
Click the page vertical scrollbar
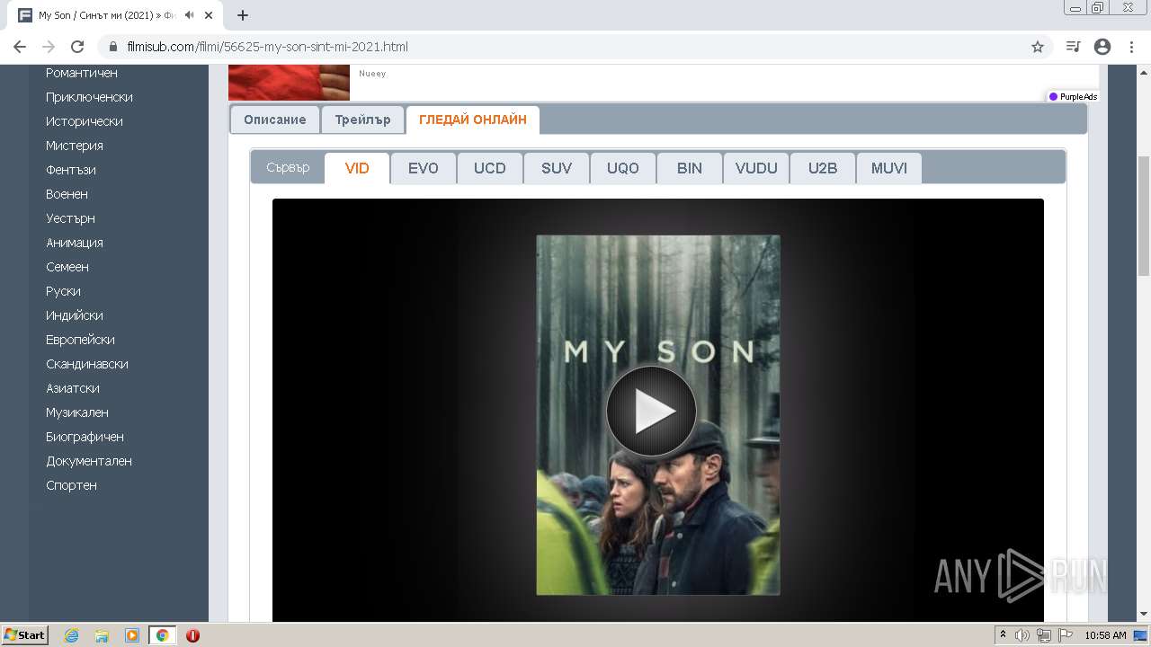[x=1143, y=216]
